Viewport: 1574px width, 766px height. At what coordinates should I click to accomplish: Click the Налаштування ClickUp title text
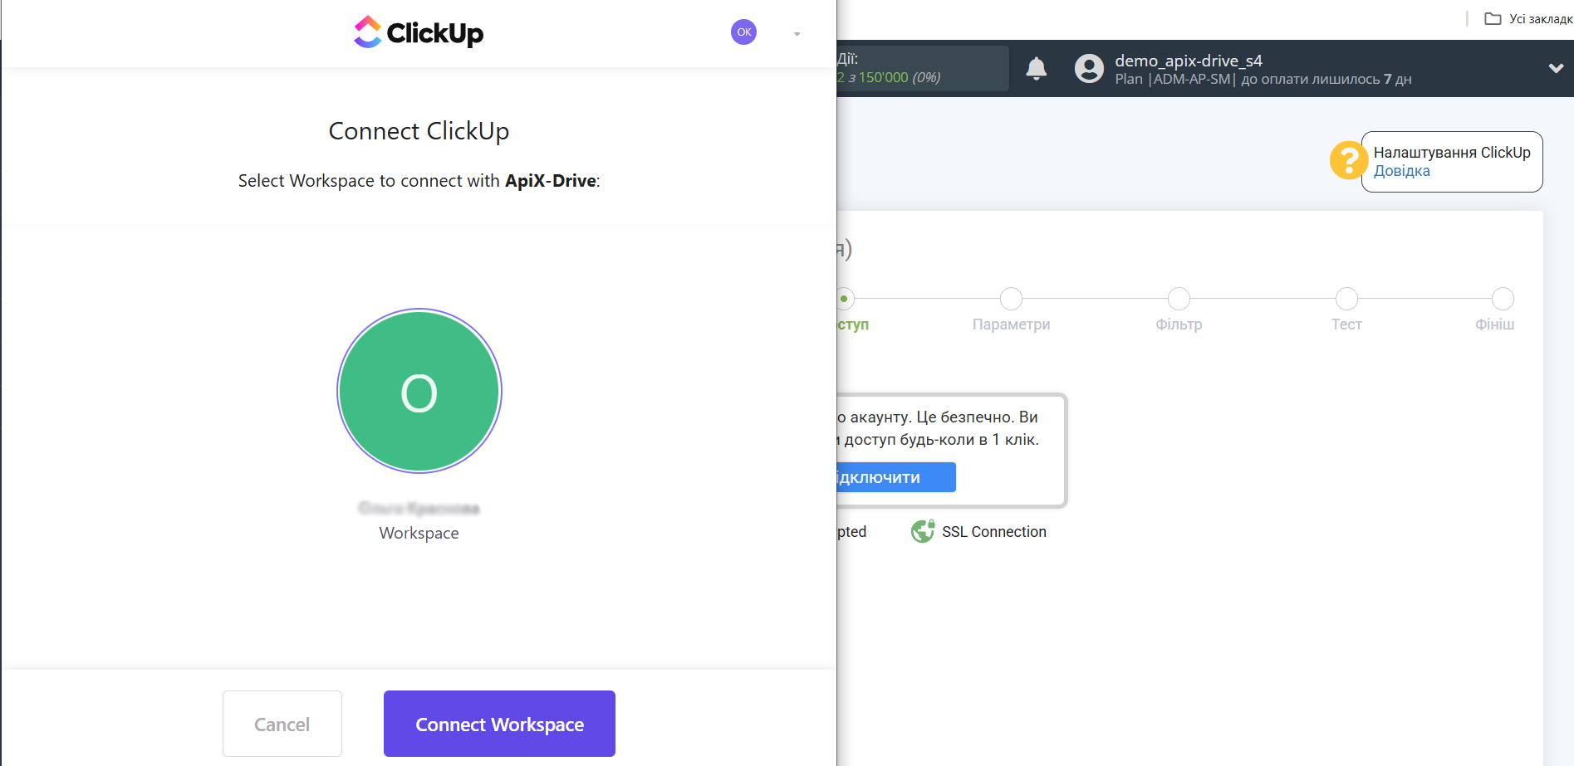1452,153
